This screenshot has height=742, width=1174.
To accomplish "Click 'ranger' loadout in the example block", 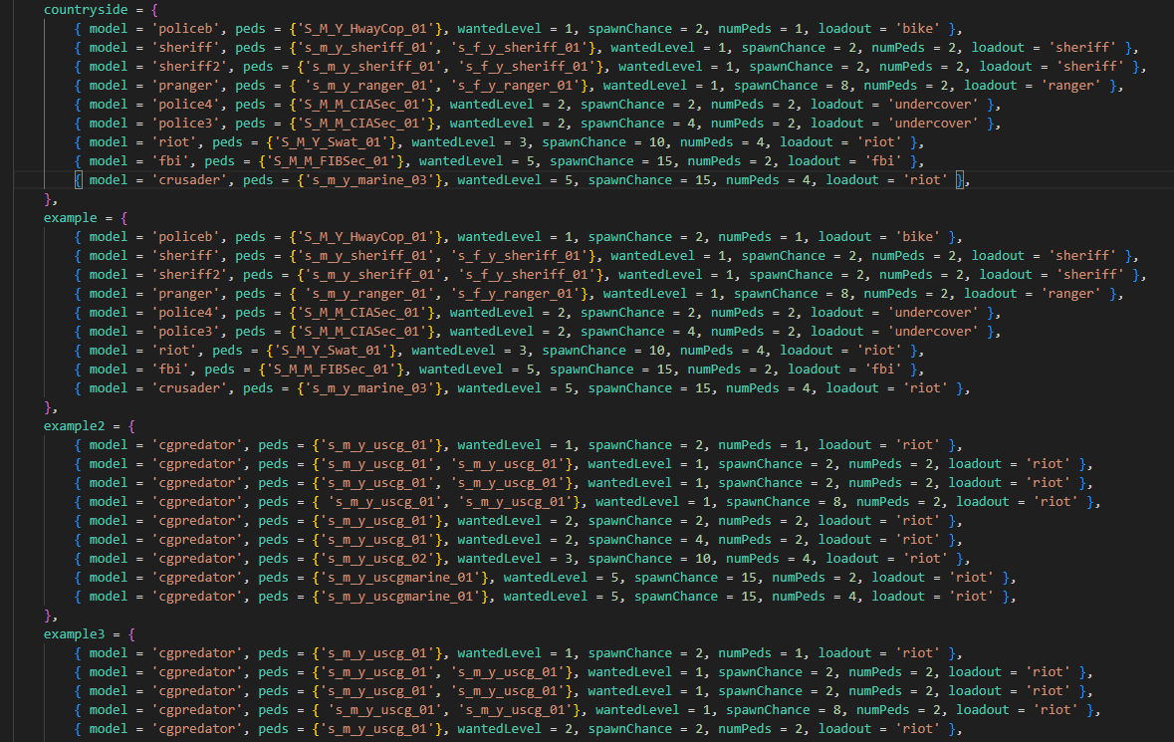I will (1071, 294).
